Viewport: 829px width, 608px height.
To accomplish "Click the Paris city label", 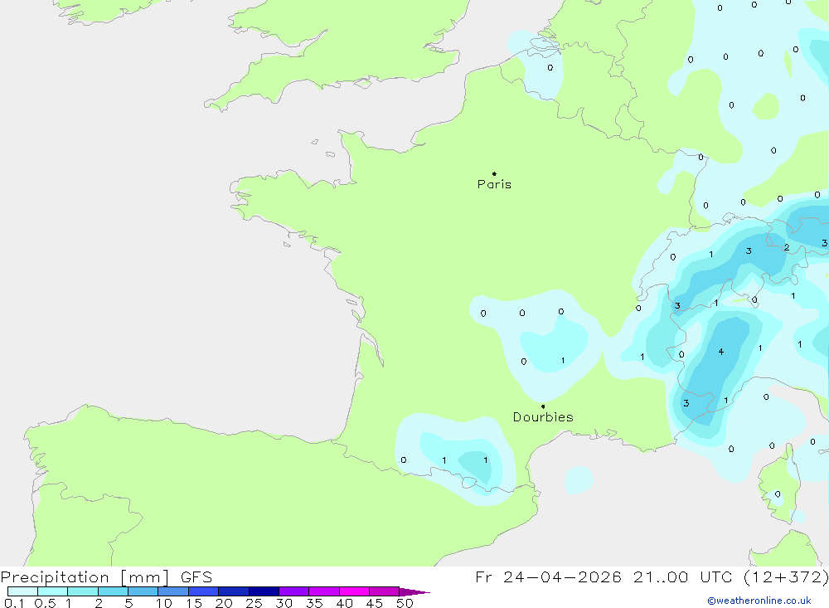I will pos(494,184).
